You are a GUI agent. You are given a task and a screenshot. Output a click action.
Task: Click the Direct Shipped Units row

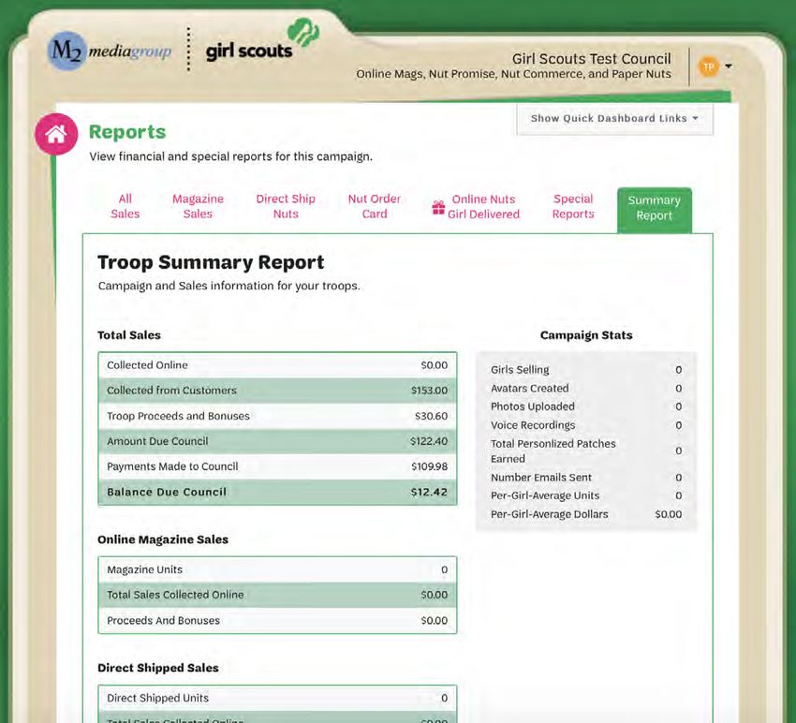pyautogui.click(x=277, y=698)
